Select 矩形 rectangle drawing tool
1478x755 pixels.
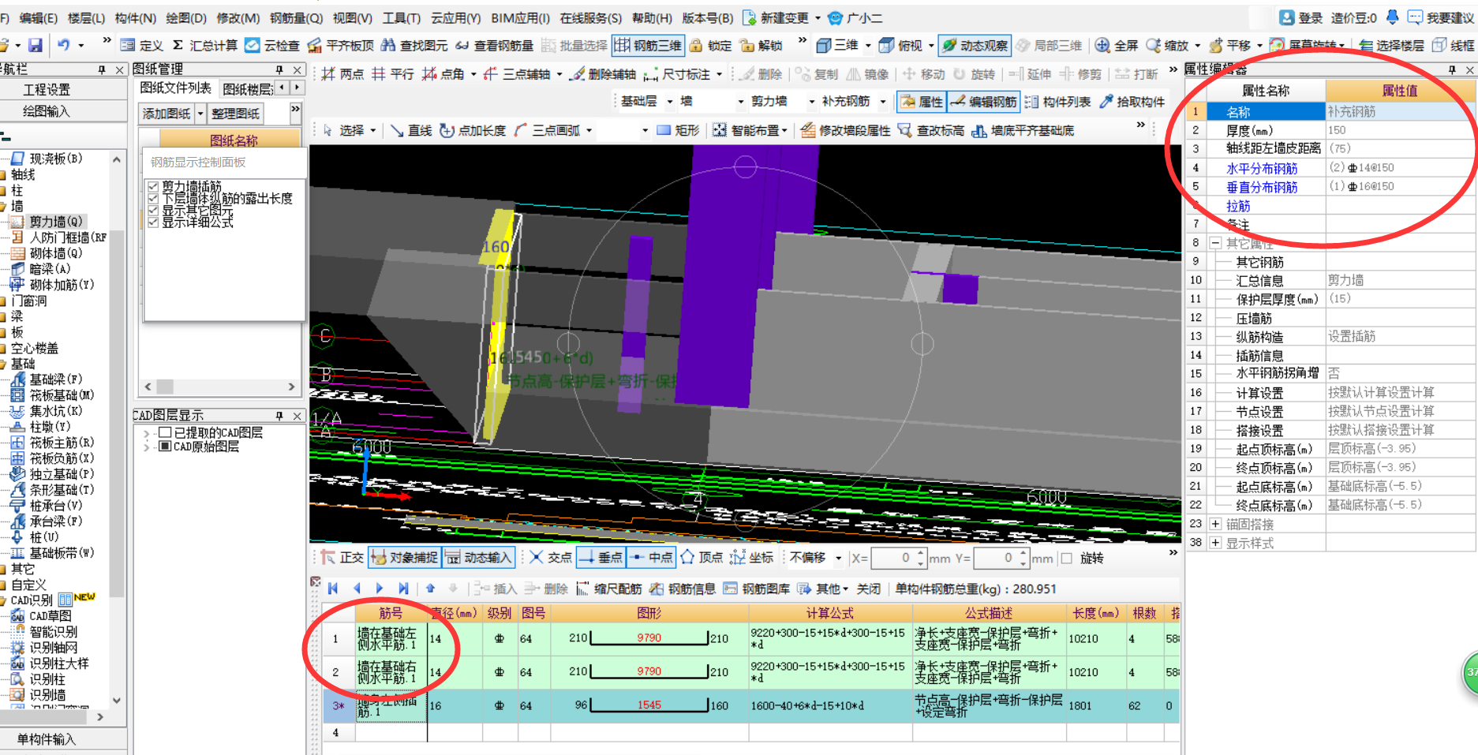678,130
